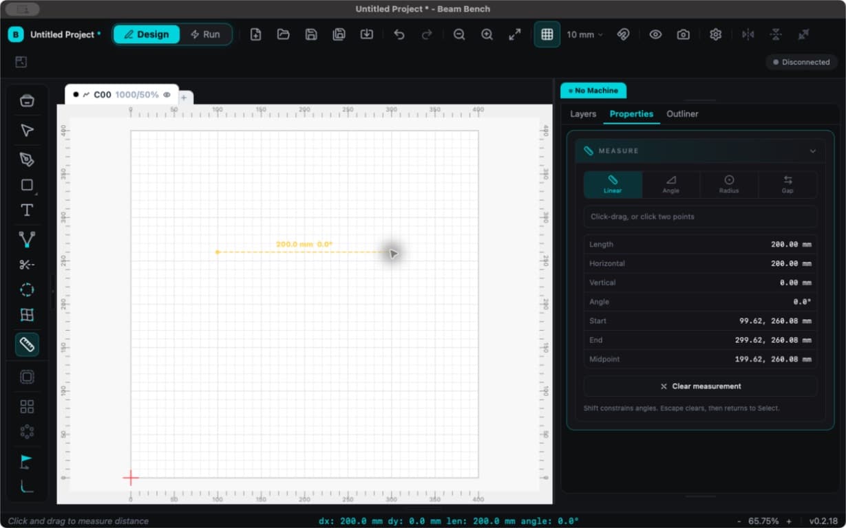This screenshot has height=528, width=846.
Task: Click the Length 200.00 mm value
Action: 791,245
